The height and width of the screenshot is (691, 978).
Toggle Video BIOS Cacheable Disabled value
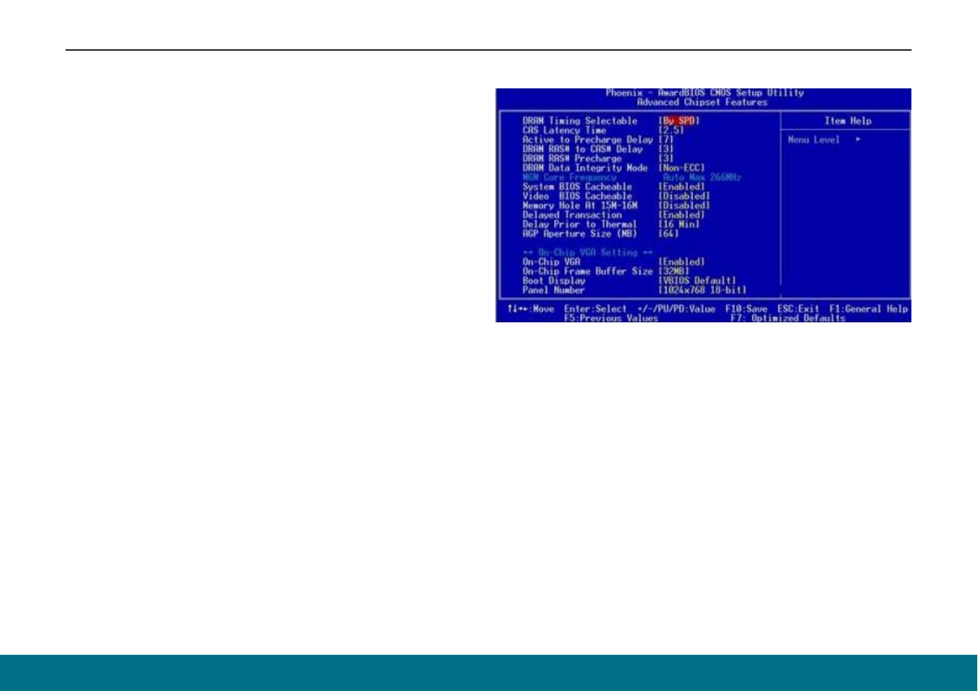tap(684, 196)
